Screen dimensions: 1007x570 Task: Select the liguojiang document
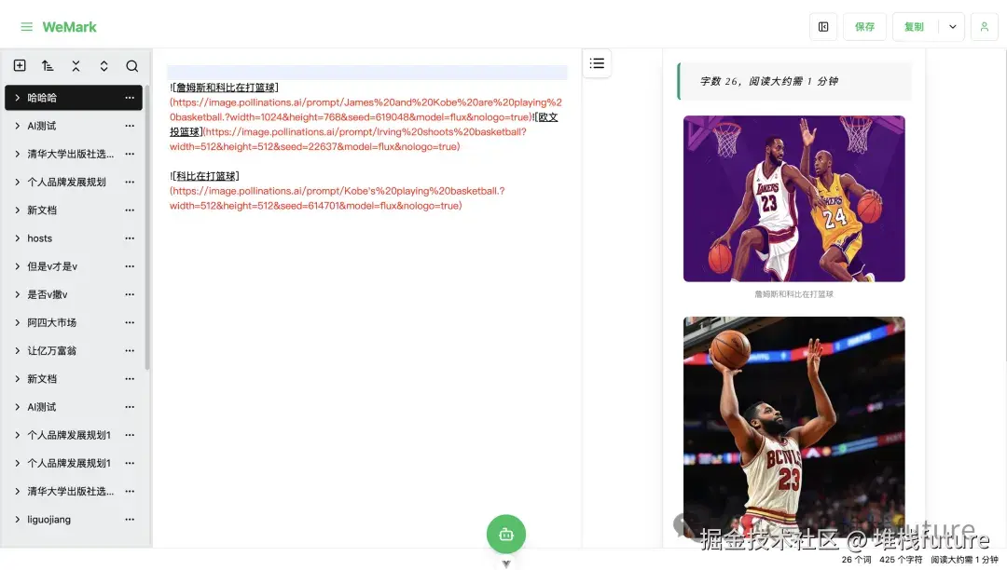click(x=74, y=520)
